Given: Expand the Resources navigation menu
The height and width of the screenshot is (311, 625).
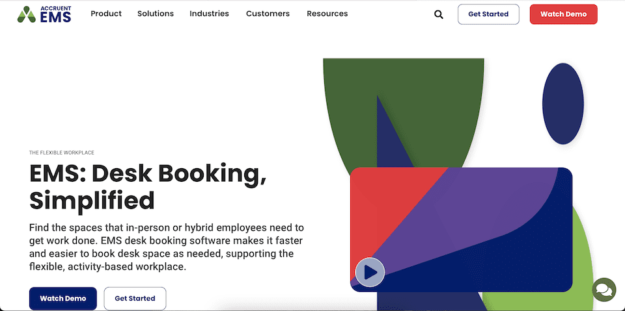Looking at the screenshot, I should [327, 14].
